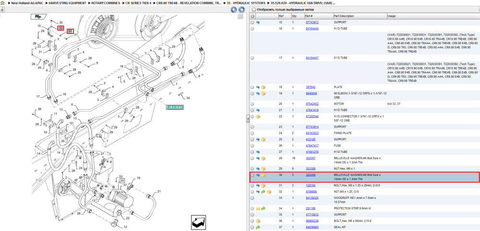Click green arrow icon in SEAL KIT row

click(258, 227)
